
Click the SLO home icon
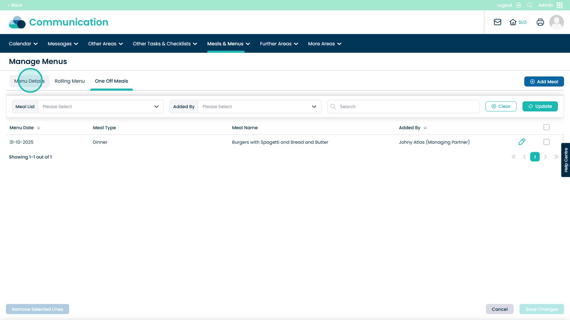(513, 22)
